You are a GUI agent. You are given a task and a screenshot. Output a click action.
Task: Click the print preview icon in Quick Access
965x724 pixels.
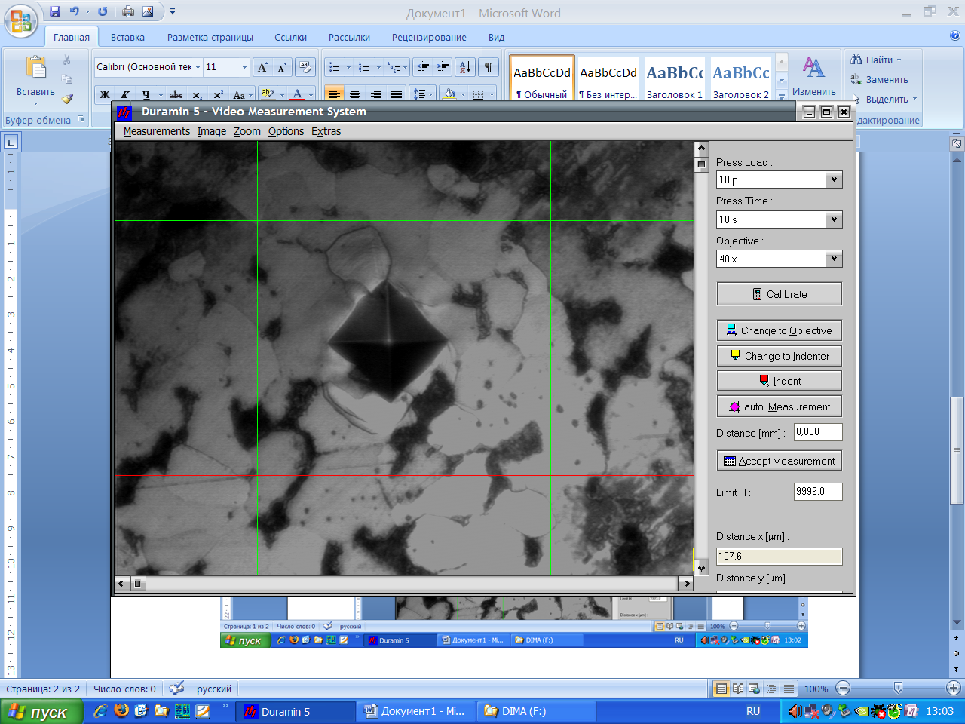[x=148, y=11]
